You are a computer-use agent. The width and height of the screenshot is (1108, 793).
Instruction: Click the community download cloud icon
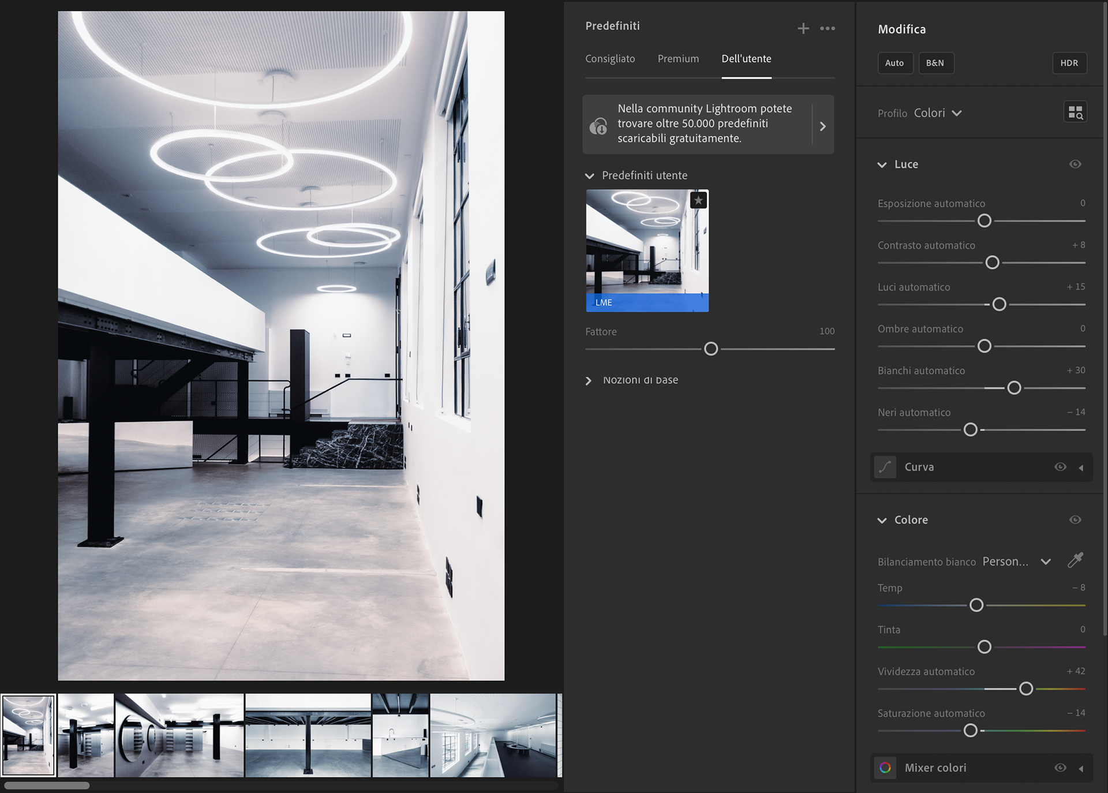click(598, 126)
